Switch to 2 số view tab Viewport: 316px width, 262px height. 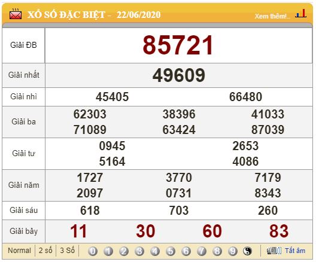coord(45,251)
